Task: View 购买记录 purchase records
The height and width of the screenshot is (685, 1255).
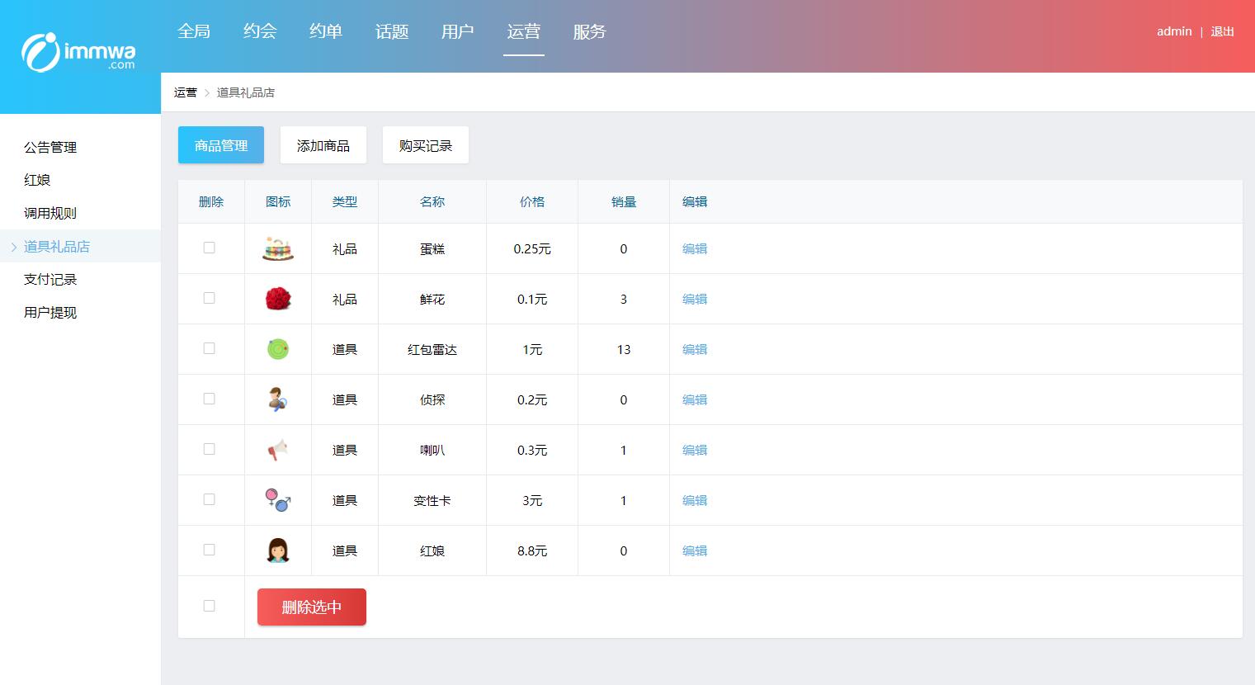Action: [x=426, y=145]
